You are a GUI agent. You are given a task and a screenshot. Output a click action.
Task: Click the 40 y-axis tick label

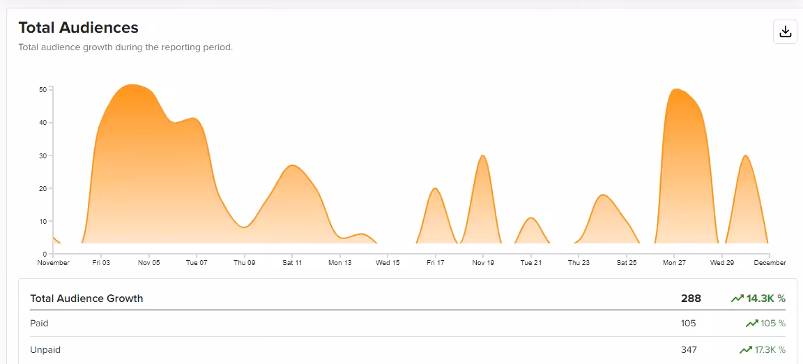click(x=43, y=123)
